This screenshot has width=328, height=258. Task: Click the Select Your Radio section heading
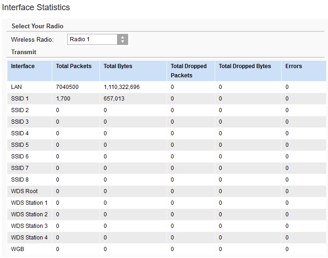tap(37, 26)
